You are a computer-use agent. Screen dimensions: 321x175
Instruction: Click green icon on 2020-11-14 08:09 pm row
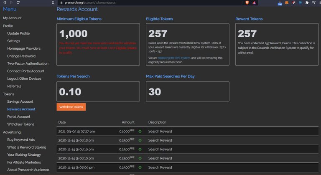pyautogui.click(x=140, y=167)
